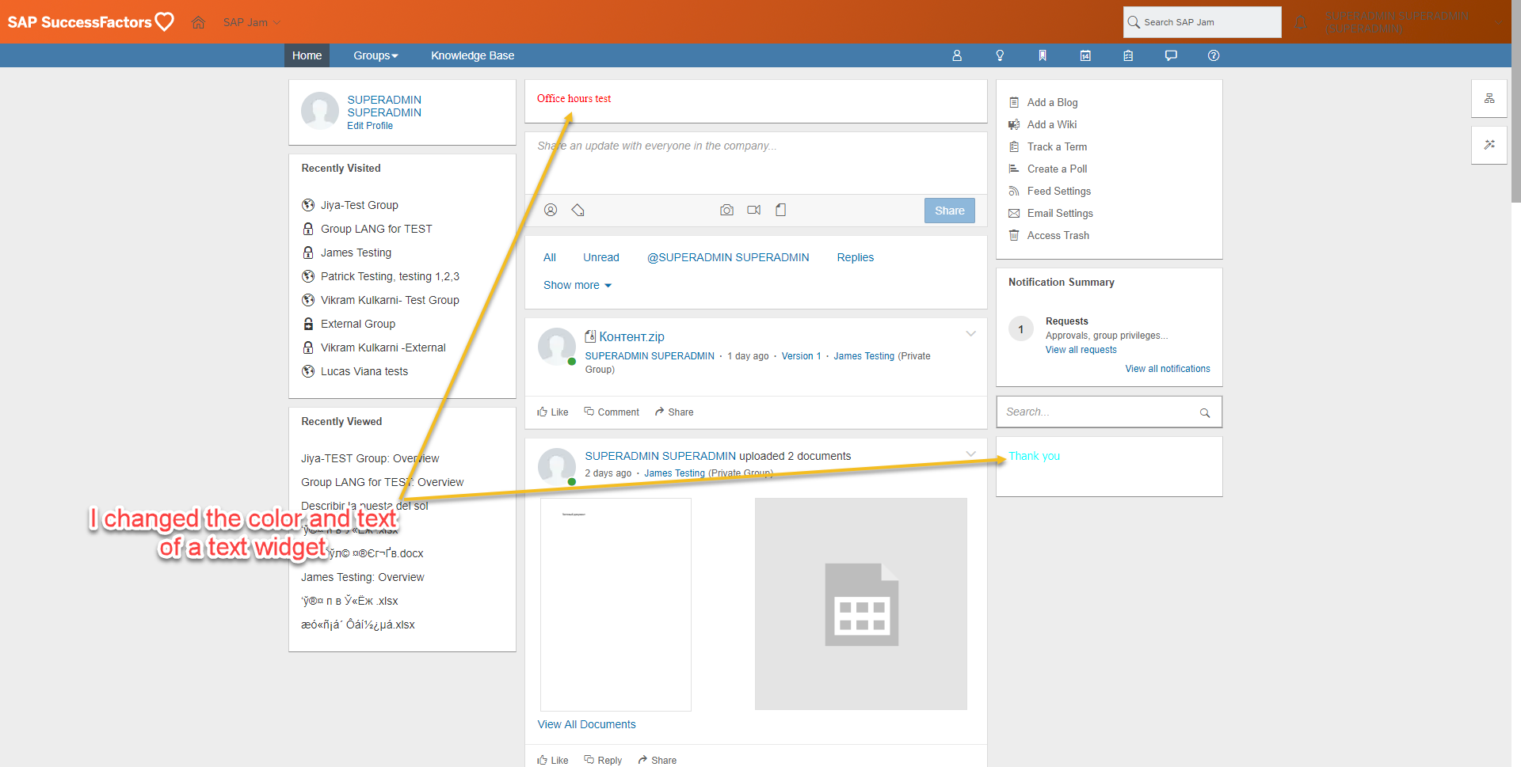Open the calendar icon in navbar
This screenshot has width=1521, height=767.
tap(1085, 55)
